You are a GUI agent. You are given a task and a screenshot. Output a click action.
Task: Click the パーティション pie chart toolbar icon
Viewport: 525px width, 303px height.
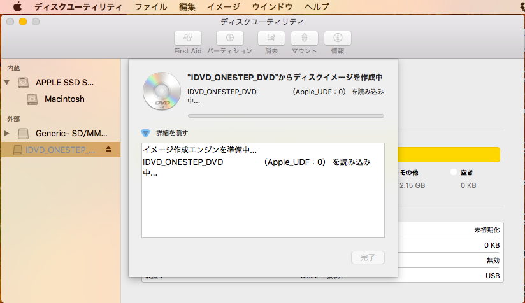(229, 38)
